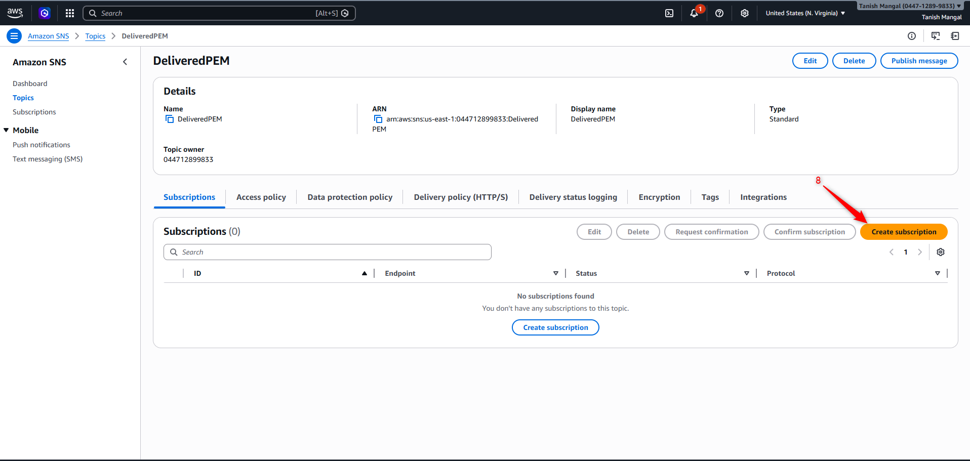Open the region selector dropdown
This screenshot has height=461, width=970.
(805, 13)
